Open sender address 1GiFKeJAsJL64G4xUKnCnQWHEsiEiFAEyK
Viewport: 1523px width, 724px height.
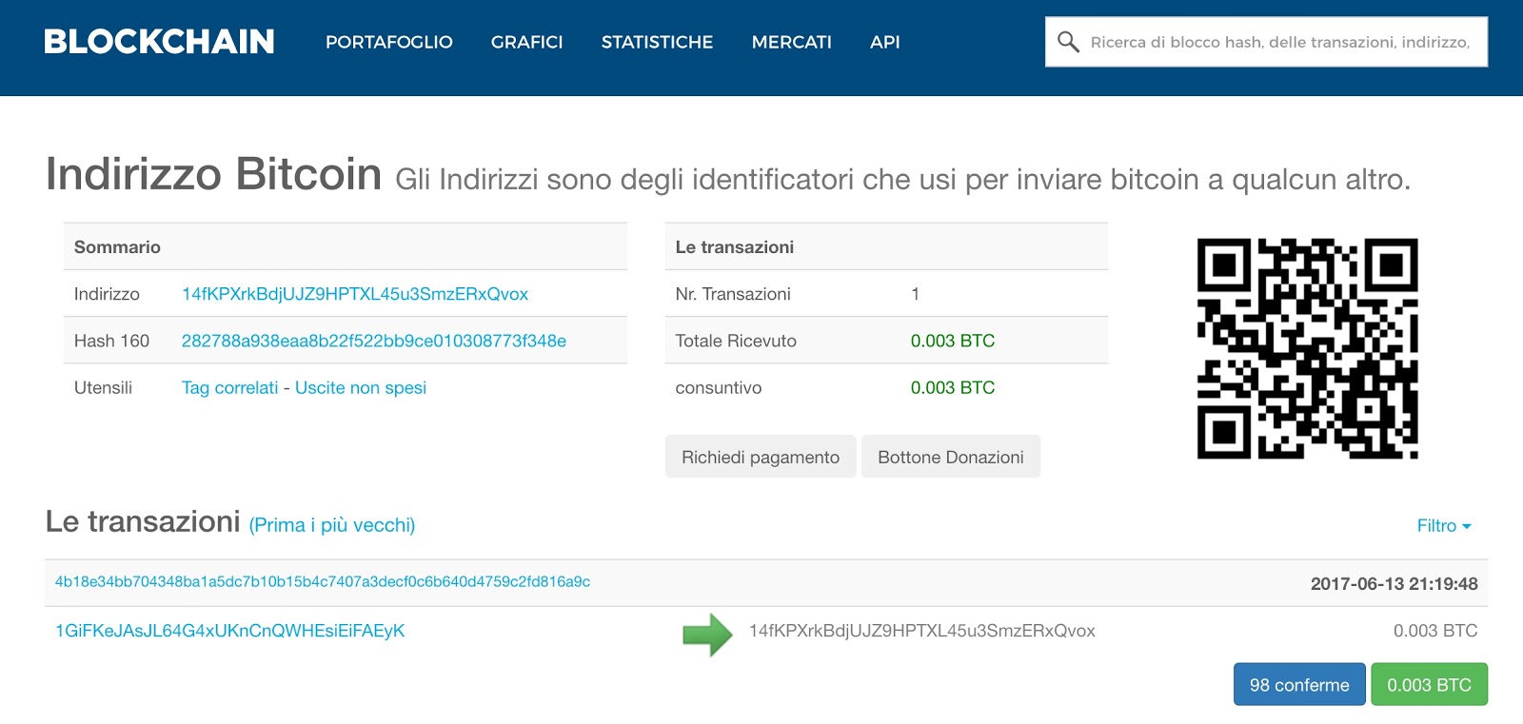pyautogui.click(x=230, y=631)
